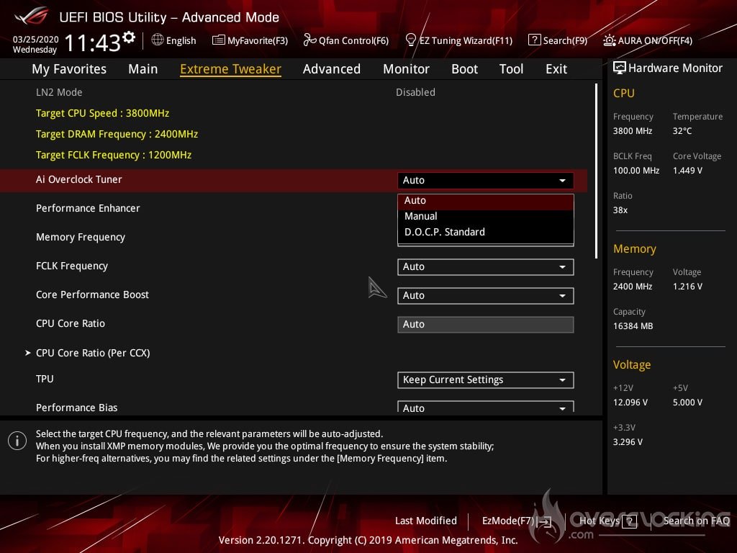Select the Ai Overclock Tuner row label
The height and width of the screenshot is (553, 737).
tap(79, 179)
